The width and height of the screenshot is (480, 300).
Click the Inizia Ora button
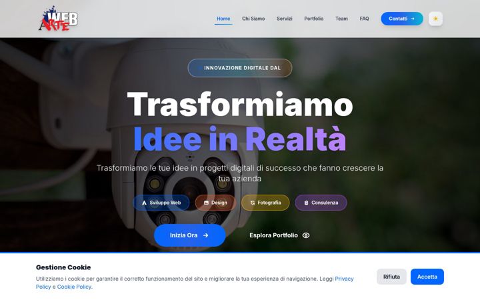pos(189,235)
